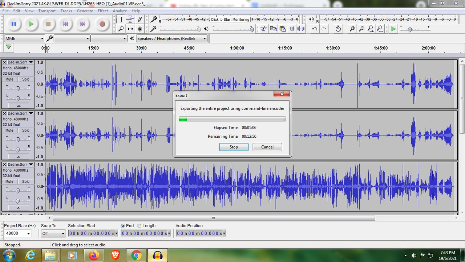Click the Silence audio icon

tap(301, 29)
